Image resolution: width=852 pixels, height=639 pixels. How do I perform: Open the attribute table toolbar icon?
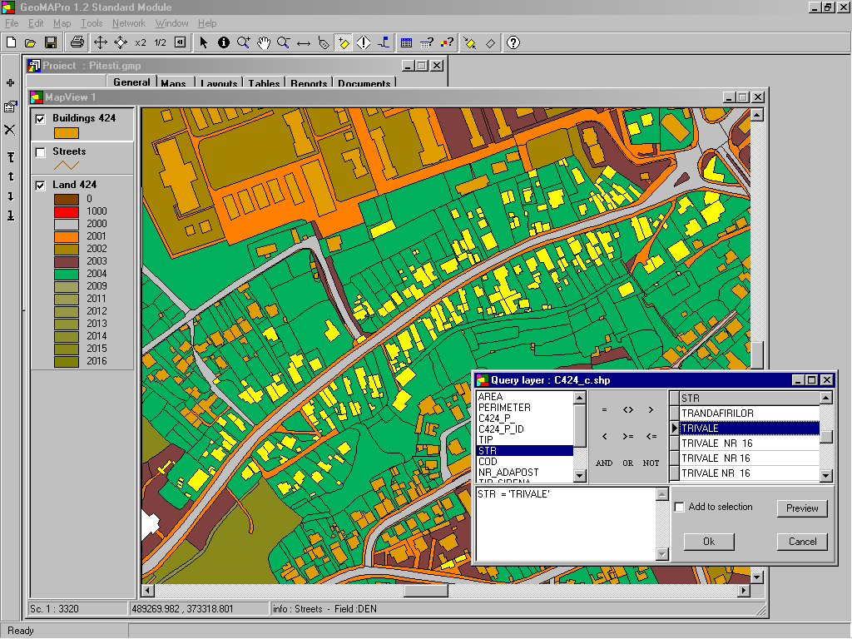[x=406, y=42]
